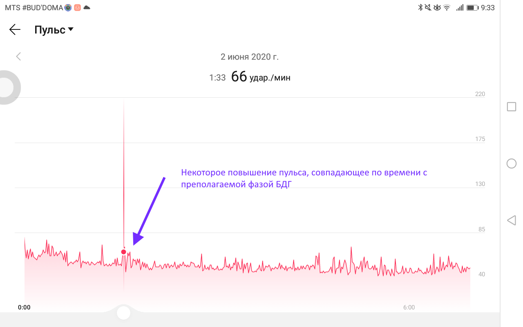Tap the 66 удар./мин heart rate reading
Screen dimensions: 523x327
coord(261,77)
